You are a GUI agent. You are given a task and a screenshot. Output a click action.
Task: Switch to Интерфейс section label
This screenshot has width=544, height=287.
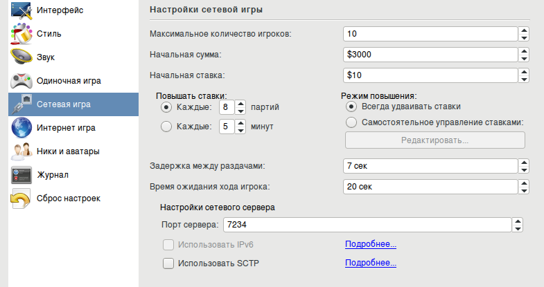(60, 10)
